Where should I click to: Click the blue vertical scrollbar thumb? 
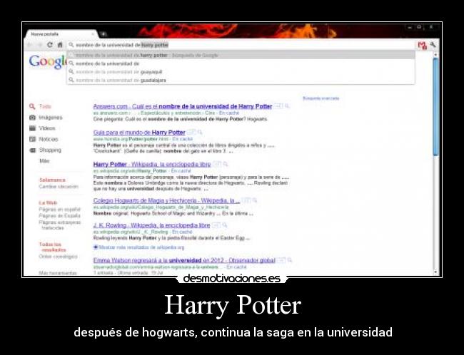point(435,107)
